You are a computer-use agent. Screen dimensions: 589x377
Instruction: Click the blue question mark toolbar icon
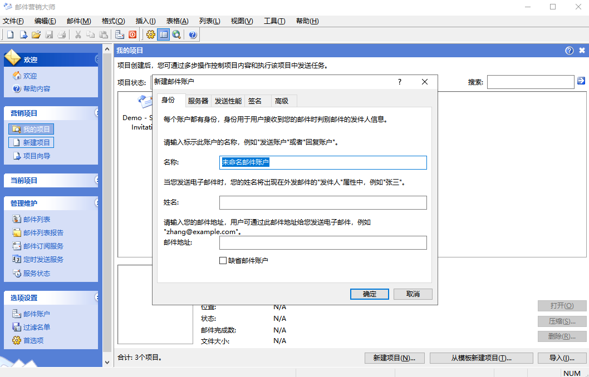193,35
